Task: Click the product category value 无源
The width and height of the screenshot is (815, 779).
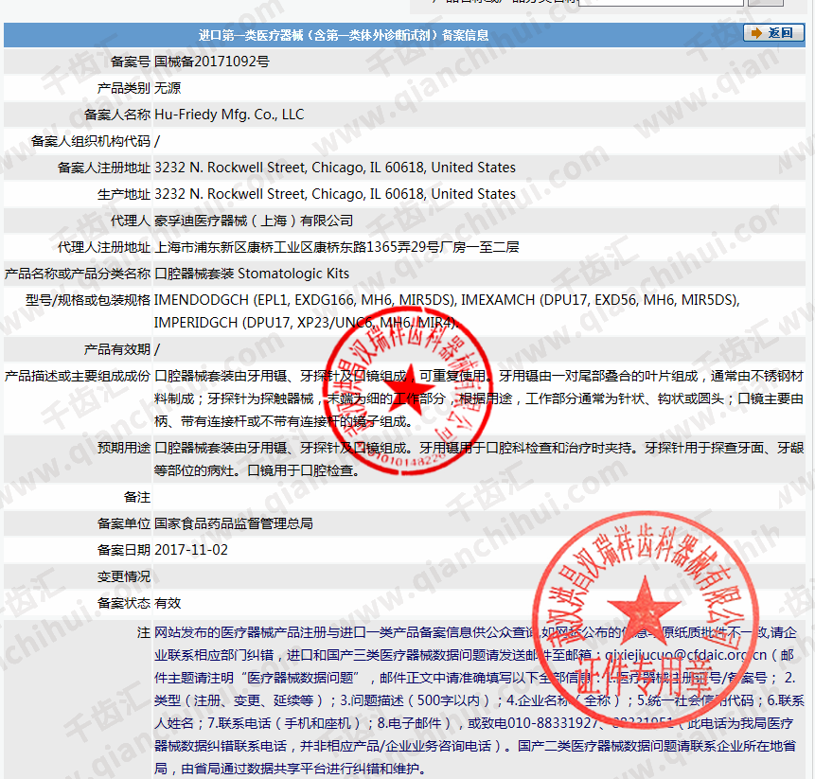Action: click(x=168, y=88)
